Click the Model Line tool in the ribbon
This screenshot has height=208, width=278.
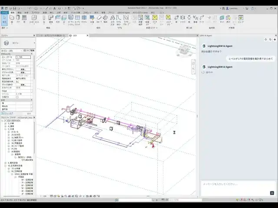119,19
